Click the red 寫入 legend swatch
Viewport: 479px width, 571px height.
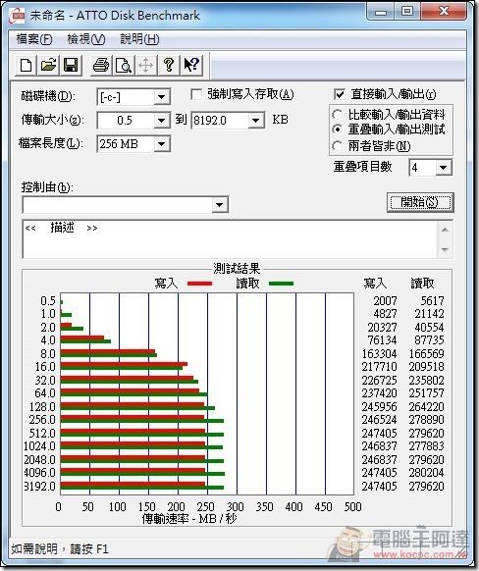(x=199, y=284)
